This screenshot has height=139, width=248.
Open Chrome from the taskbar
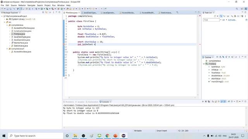pos(107,136)
